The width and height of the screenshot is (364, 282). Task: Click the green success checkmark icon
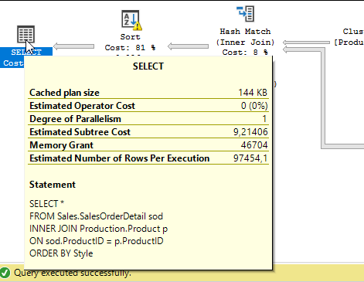pos(5,273)
